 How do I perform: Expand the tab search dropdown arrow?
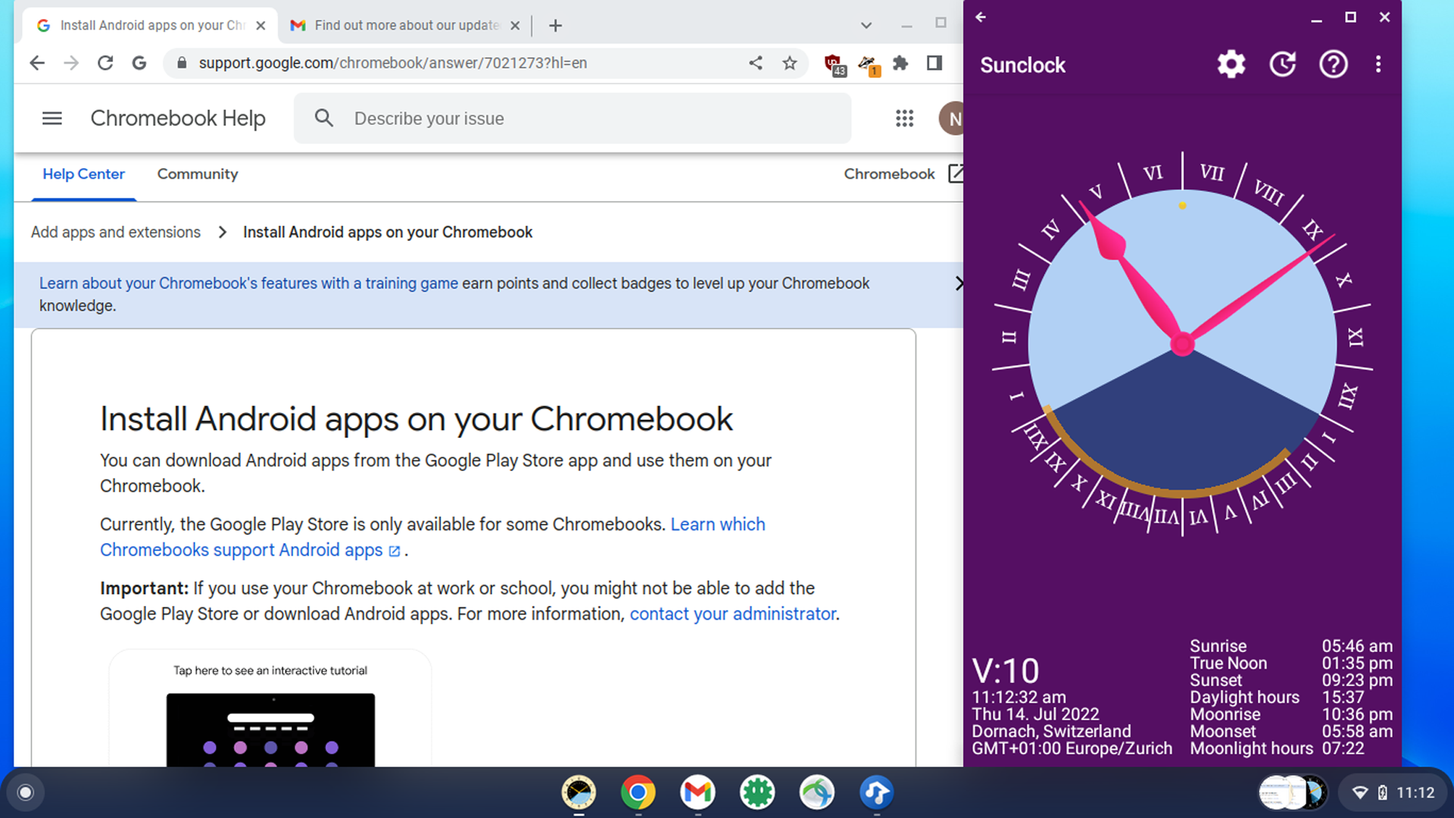pos(866,25)
